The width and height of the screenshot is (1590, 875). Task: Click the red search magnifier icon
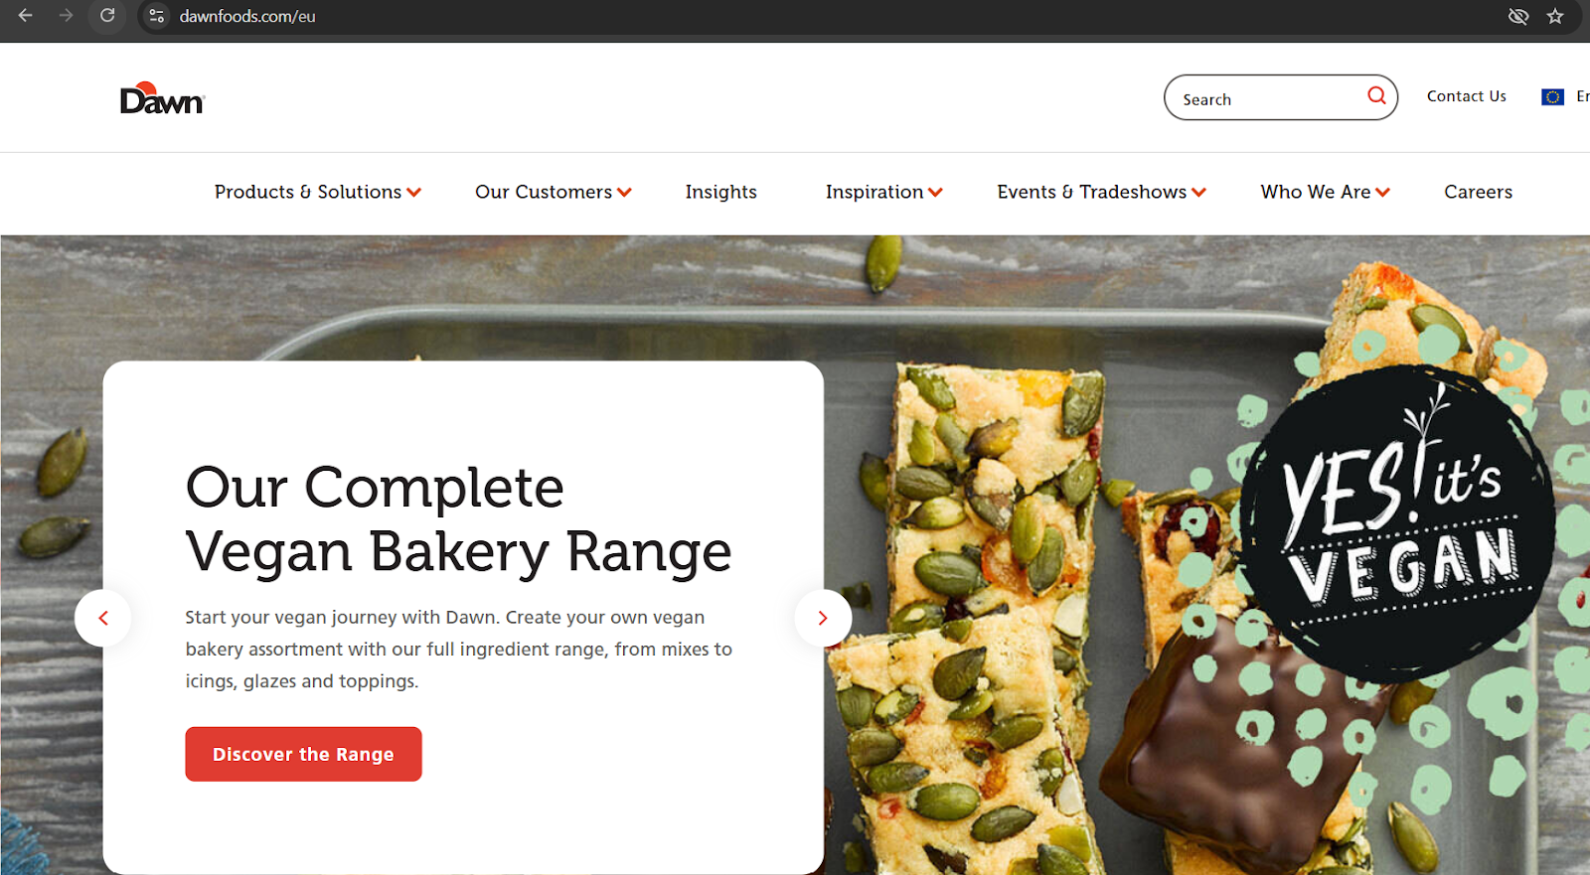click(1376, 95)
